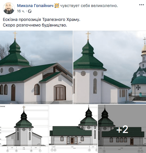Open the three-dot post options menu

coord(142,5)
